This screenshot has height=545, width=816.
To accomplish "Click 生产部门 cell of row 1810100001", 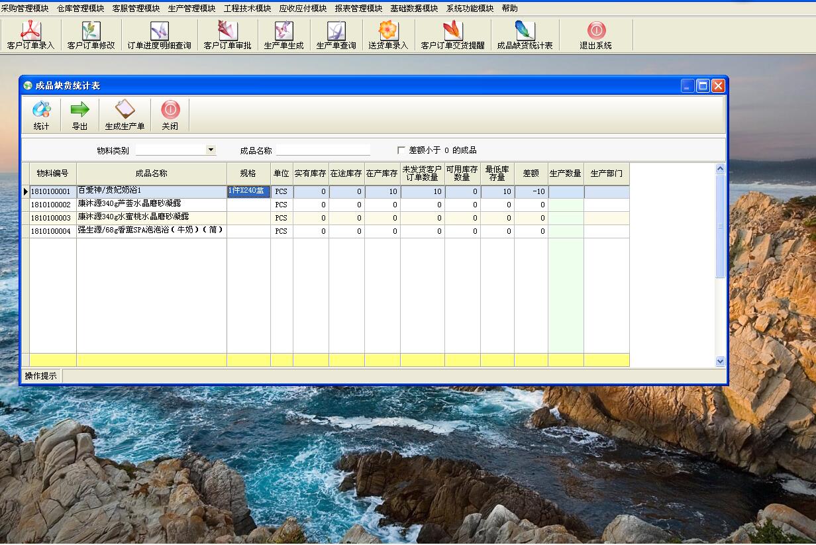I will tap(607, 191).
